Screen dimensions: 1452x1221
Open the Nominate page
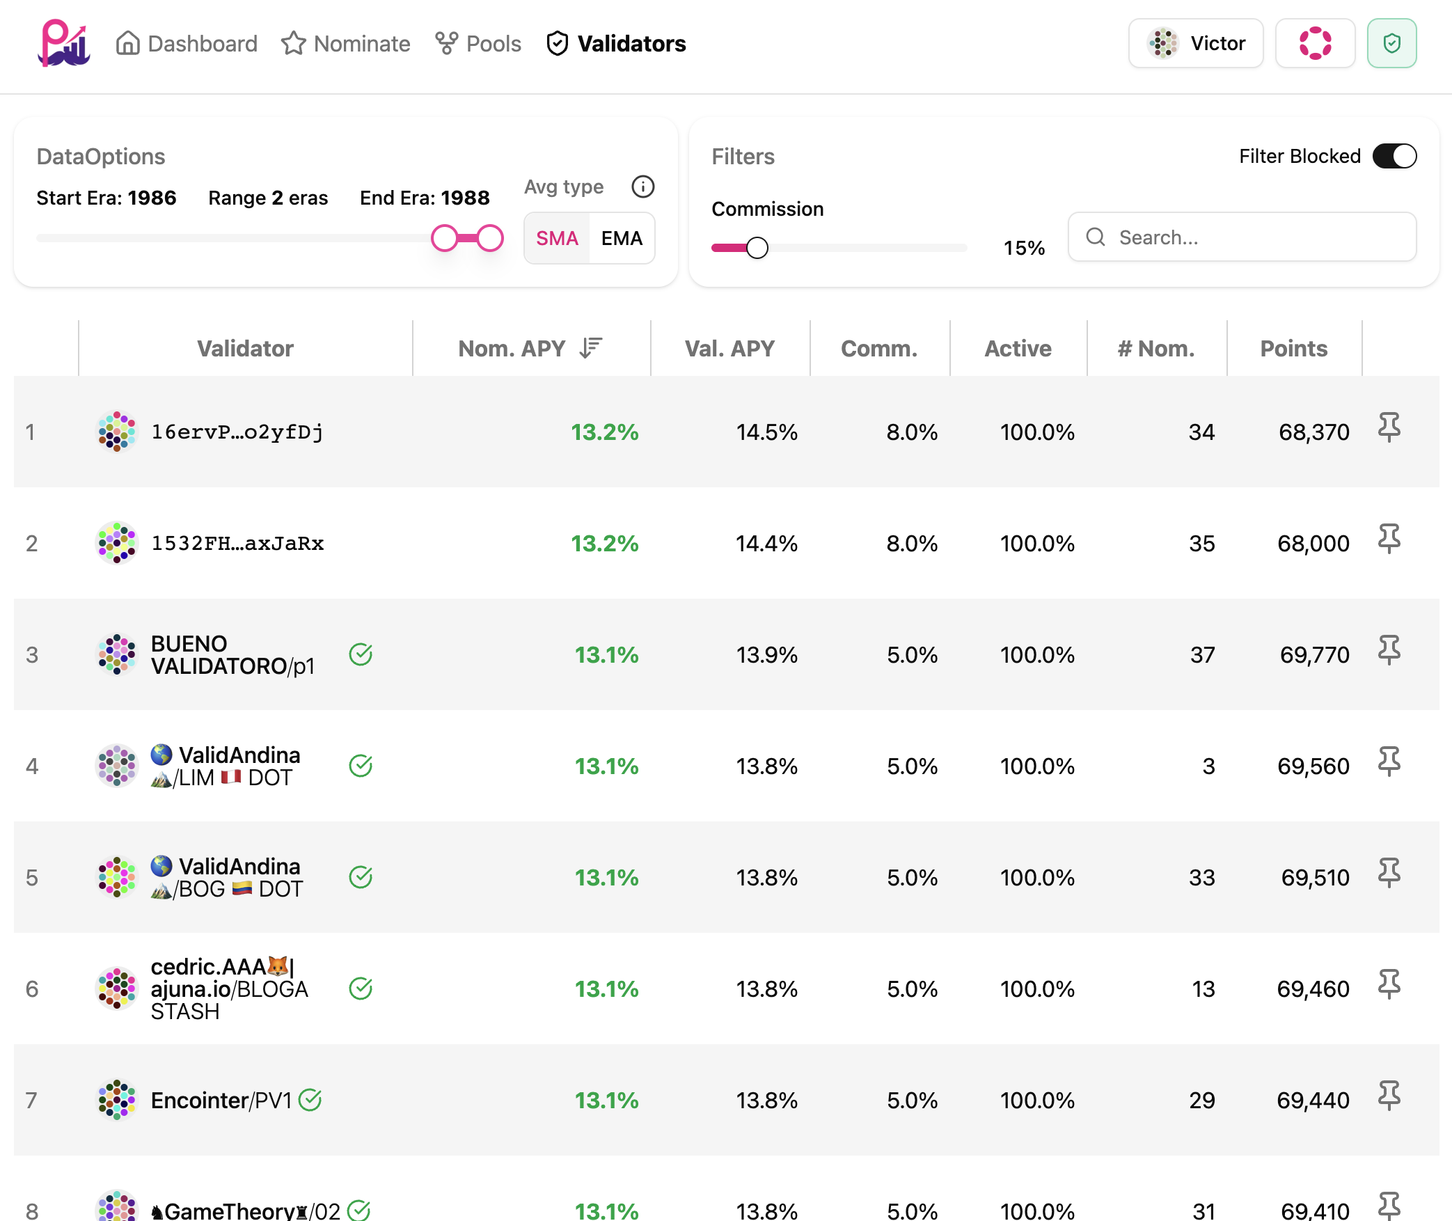pos(346,44)
